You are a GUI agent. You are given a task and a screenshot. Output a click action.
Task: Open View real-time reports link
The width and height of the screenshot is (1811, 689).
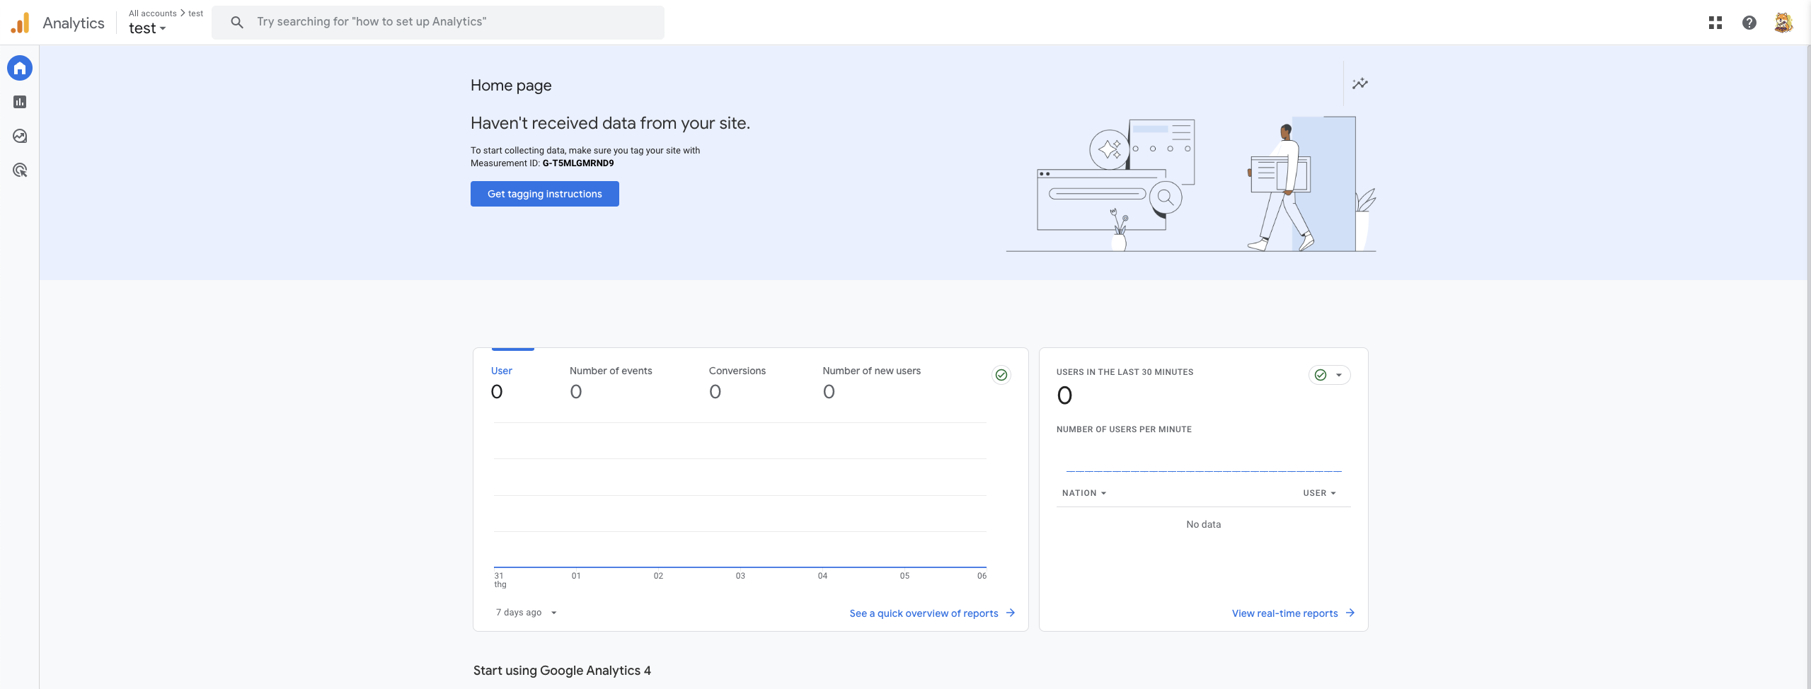1285,613
